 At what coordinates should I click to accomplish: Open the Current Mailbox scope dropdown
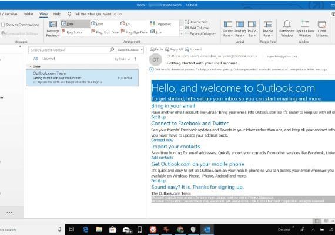(x=130, y=50)
